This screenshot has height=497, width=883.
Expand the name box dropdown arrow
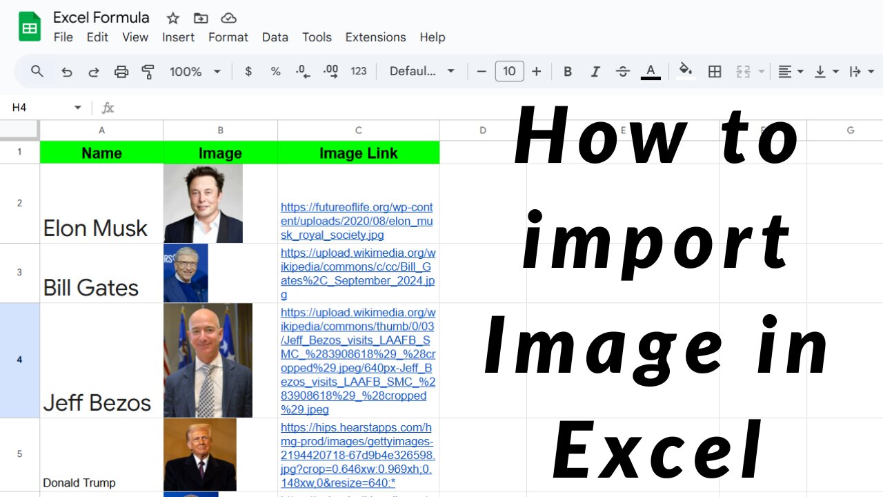click(x=77, y=108)
